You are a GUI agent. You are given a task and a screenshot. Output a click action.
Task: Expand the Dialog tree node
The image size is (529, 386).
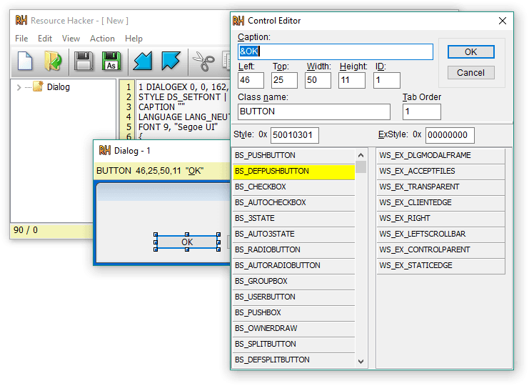tap(19, 87)
